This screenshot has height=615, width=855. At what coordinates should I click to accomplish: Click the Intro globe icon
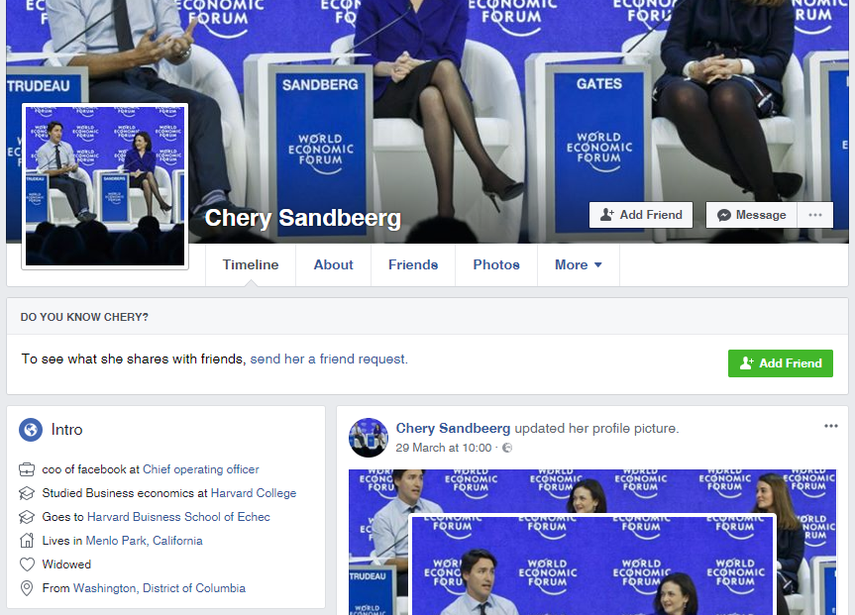(31, 430)
